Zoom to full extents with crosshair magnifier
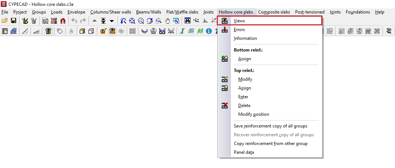 click(132, 21)
